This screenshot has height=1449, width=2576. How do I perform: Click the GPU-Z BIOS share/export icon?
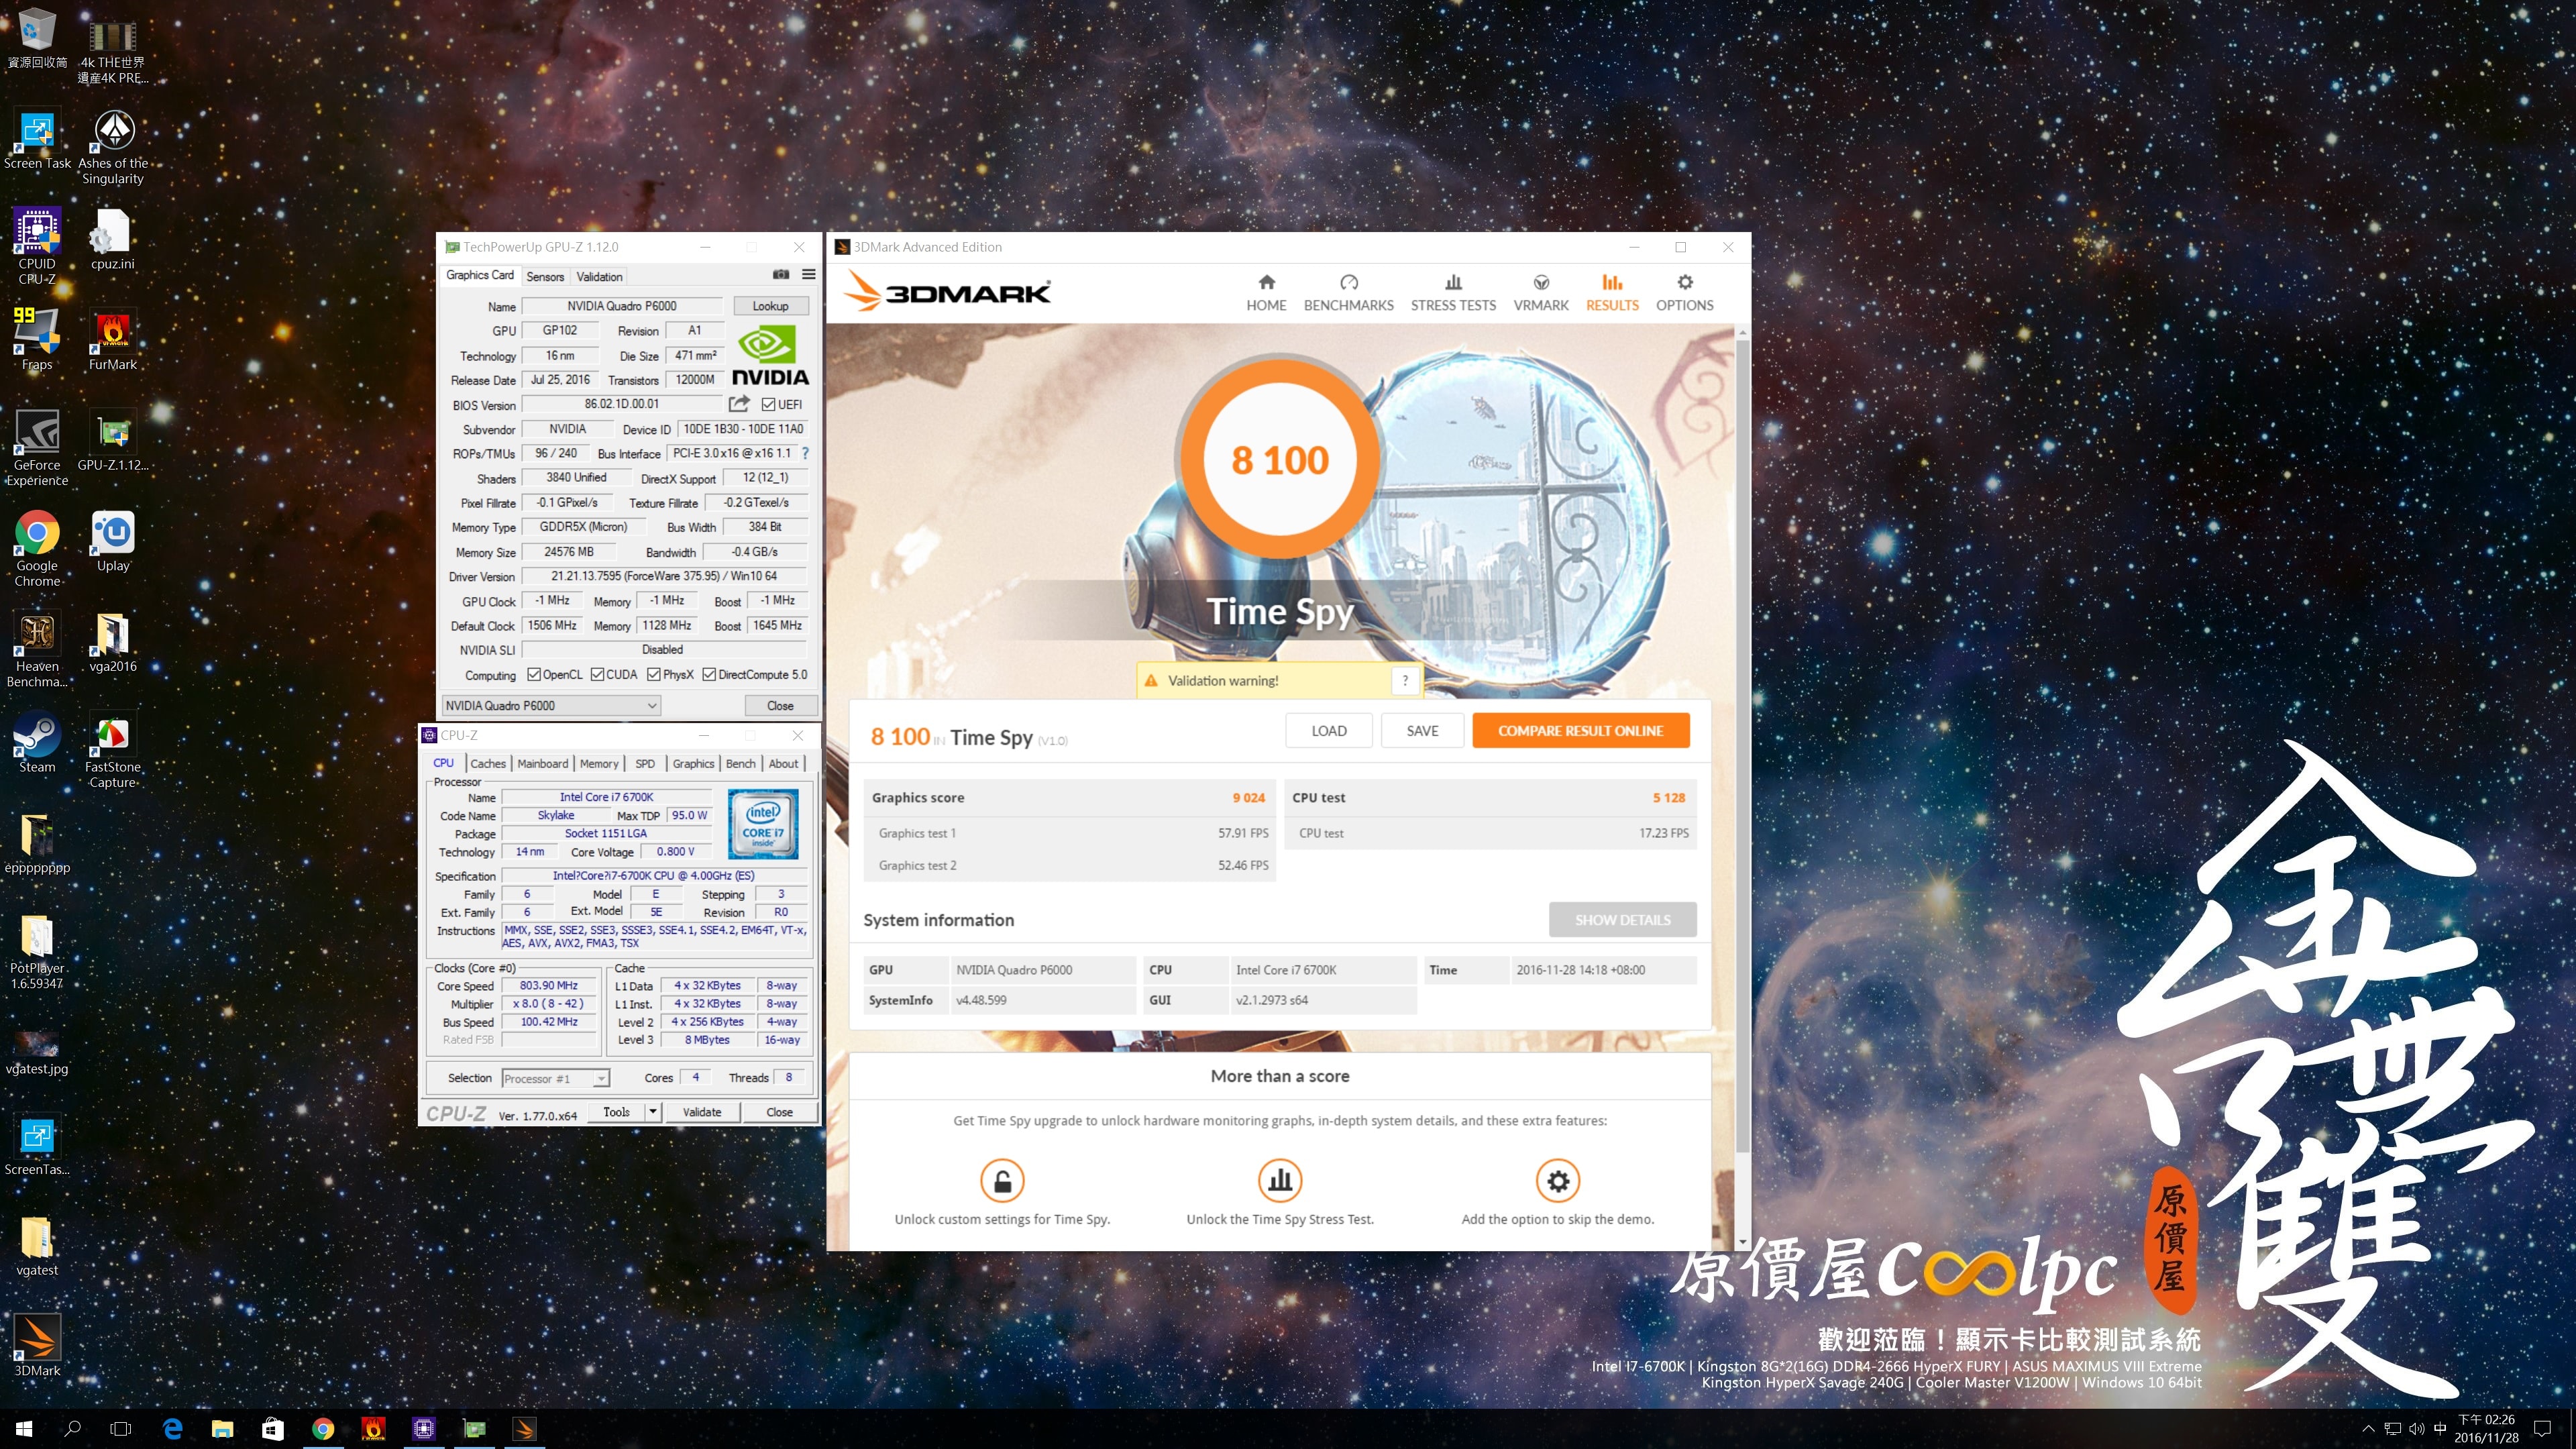[x=739, y=404]
